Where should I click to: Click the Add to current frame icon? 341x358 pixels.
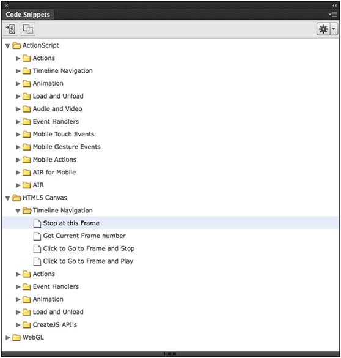coord(10,29)
